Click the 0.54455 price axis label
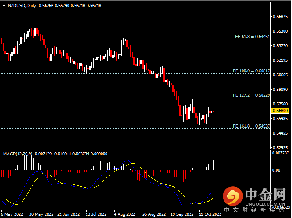Screen dimensions: 292x218 pos(280,133)
